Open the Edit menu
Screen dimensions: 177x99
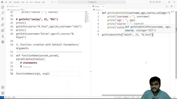pyautogui.click(x=10, y=2)
